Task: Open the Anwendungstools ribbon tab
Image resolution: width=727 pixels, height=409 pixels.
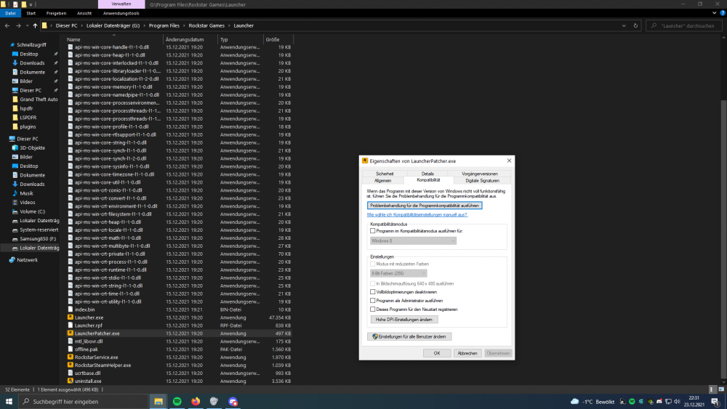Action: click(x=121, y=13)
